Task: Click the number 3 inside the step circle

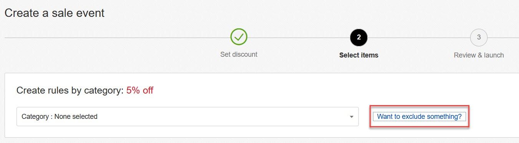Action: click(x=479, y=37)
